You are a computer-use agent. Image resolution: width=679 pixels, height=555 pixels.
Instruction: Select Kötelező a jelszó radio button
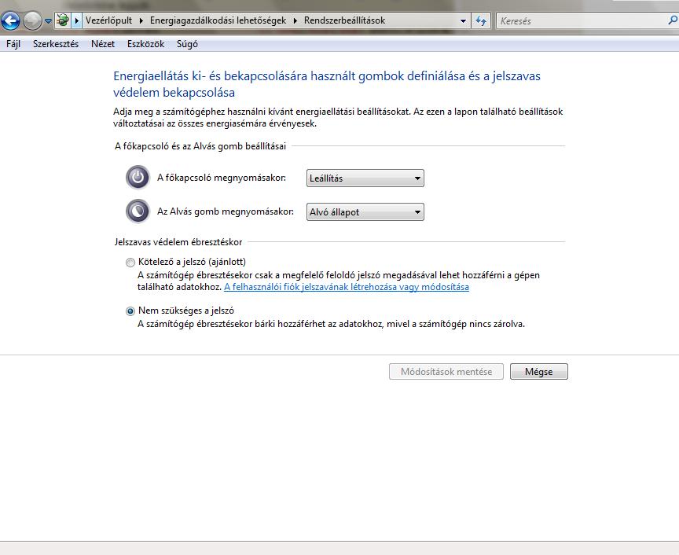point(130,262)
